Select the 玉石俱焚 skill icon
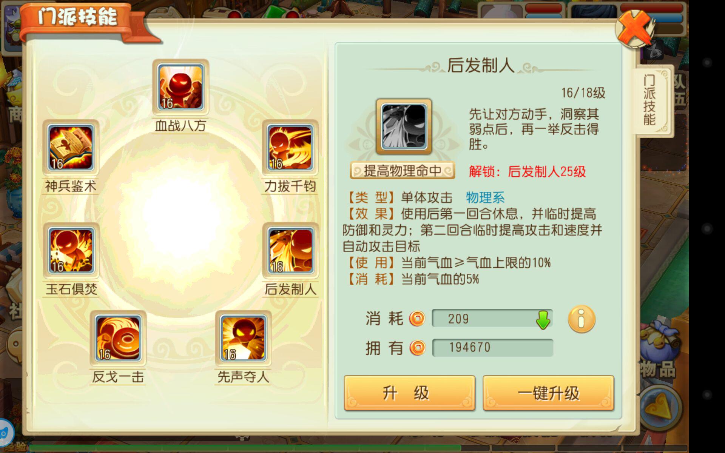 point(71,251)
